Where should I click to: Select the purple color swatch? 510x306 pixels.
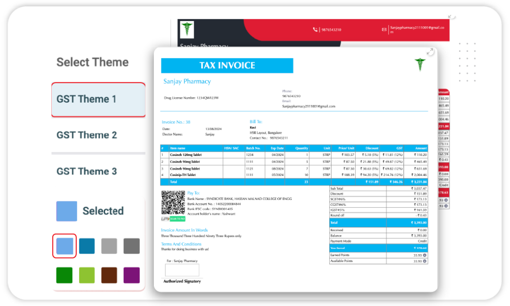pyautogui.click(x=131, y=275)
